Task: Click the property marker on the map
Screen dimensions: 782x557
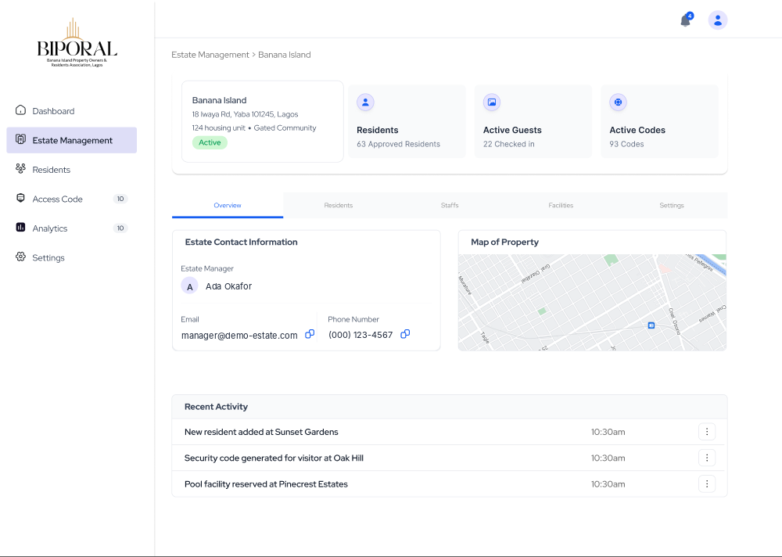Action: coord(651,325)
